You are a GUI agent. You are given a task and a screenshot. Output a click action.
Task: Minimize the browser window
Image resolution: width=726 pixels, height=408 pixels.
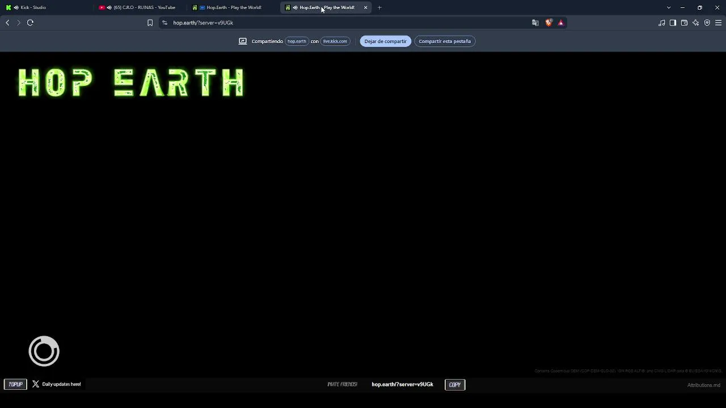coord(682,7)
